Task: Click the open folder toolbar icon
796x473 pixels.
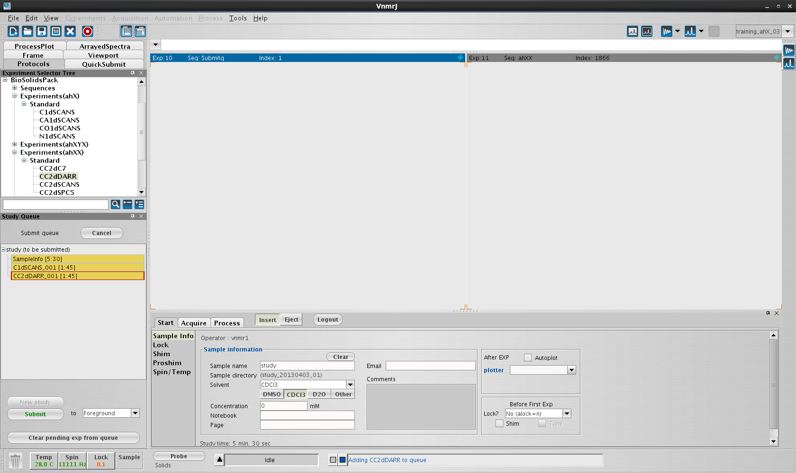Action: click(27, 31)
